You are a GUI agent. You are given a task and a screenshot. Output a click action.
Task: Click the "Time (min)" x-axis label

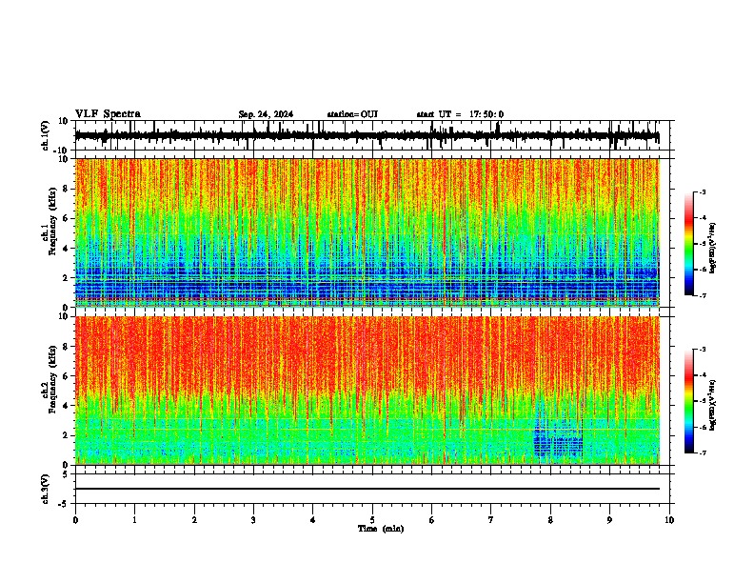point(381,529)
